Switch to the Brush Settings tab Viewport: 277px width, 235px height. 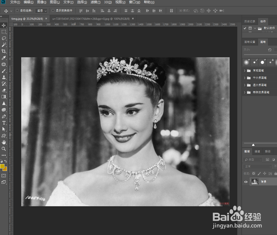[250, 42]
